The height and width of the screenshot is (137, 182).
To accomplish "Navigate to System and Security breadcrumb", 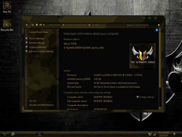I will pos(76,25).
